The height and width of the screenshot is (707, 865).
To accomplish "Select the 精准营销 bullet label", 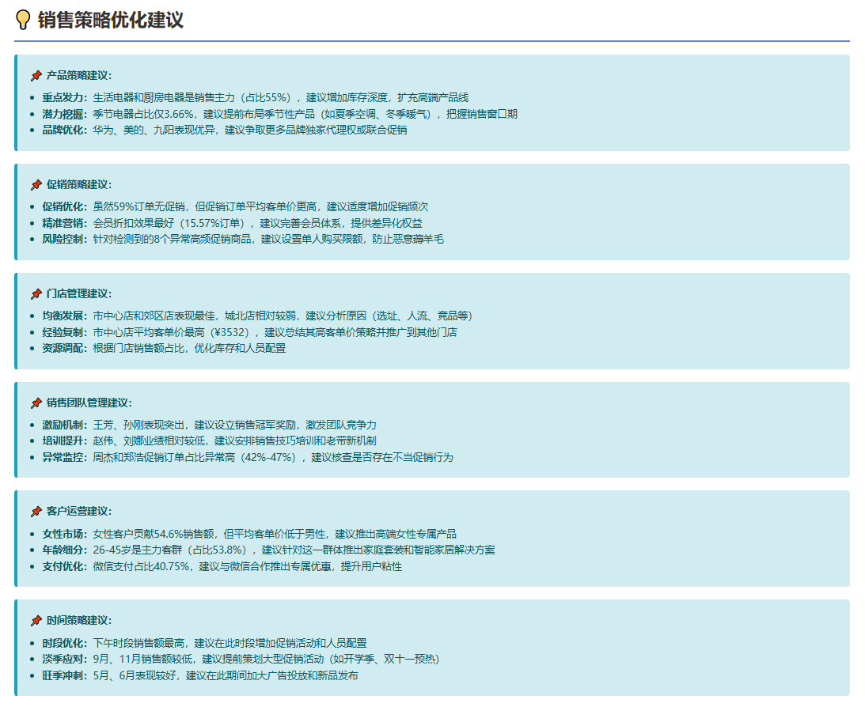I will pos(65,223).
